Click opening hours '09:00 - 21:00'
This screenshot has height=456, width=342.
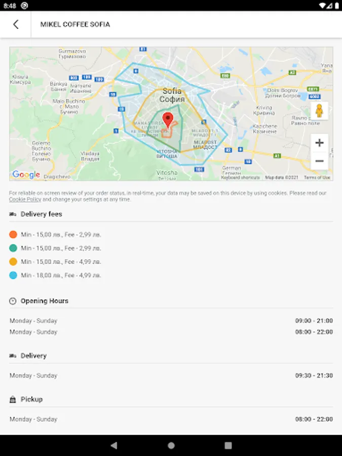coord(314,321)
